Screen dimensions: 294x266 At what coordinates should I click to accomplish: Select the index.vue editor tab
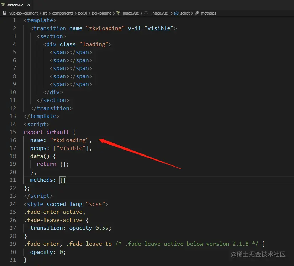tap(16, 5)
